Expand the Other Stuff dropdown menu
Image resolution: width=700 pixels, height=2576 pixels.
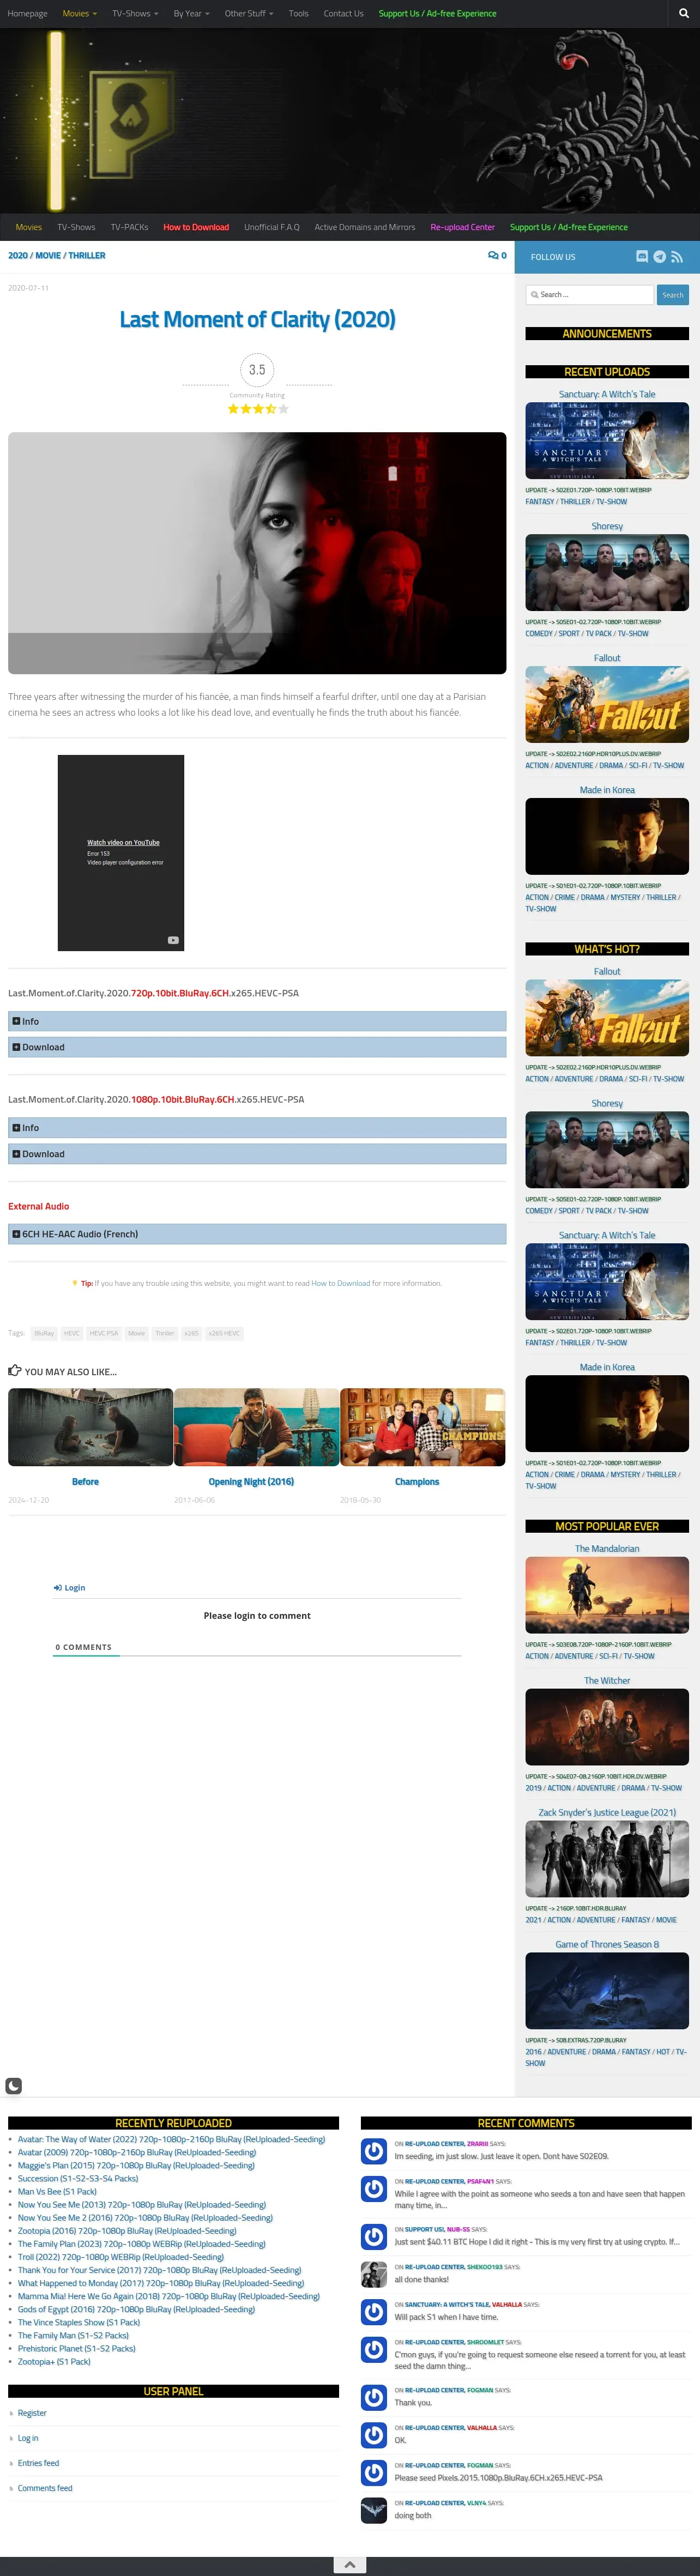tap(249, 14)
